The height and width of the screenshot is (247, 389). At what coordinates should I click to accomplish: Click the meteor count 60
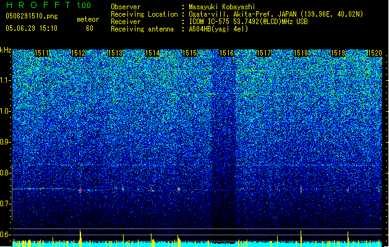pyautogui.click(x=90, y=28)
